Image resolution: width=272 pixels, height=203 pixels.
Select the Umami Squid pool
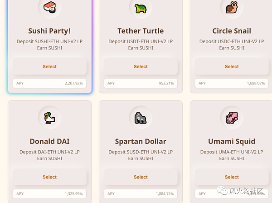point(232,177)
